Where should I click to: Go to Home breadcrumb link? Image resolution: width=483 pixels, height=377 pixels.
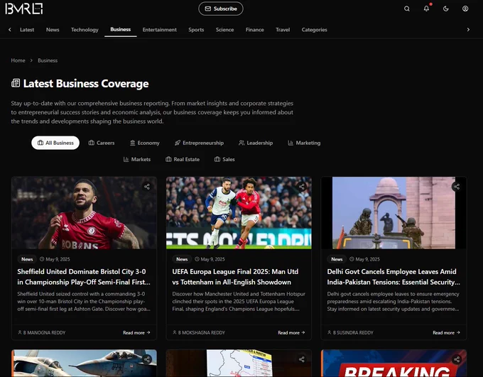[18, 60]
